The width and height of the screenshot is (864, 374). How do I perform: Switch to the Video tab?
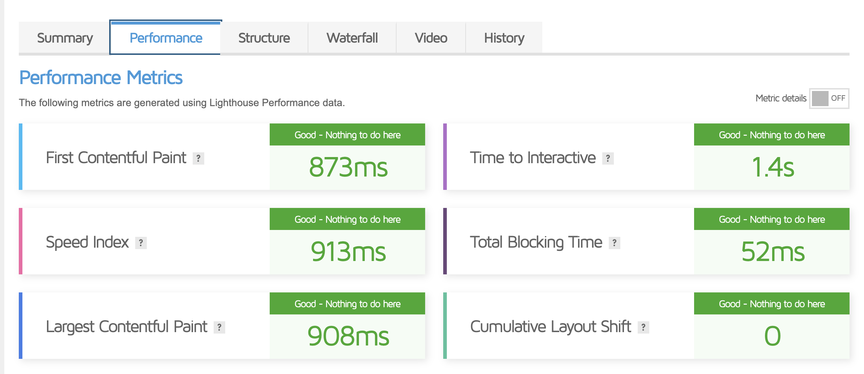(x=431, y=37)
